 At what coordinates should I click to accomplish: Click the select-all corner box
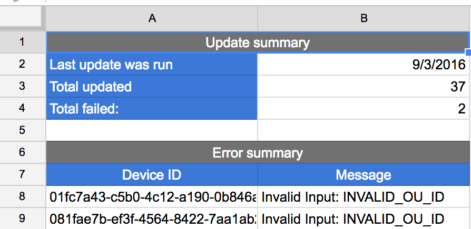(x=23, y=18)
